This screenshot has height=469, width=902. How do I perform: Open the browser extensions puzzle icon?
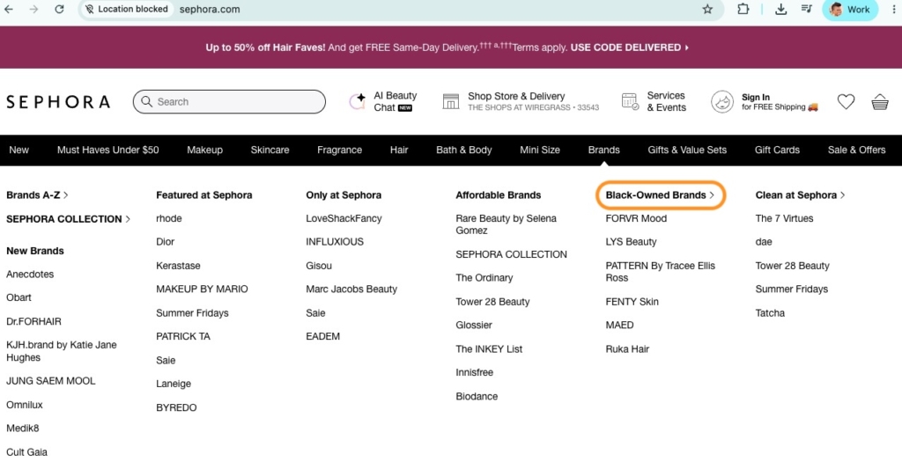(x=743, y=9)
